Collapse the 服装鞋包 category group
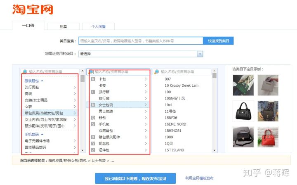 (34, 81)
